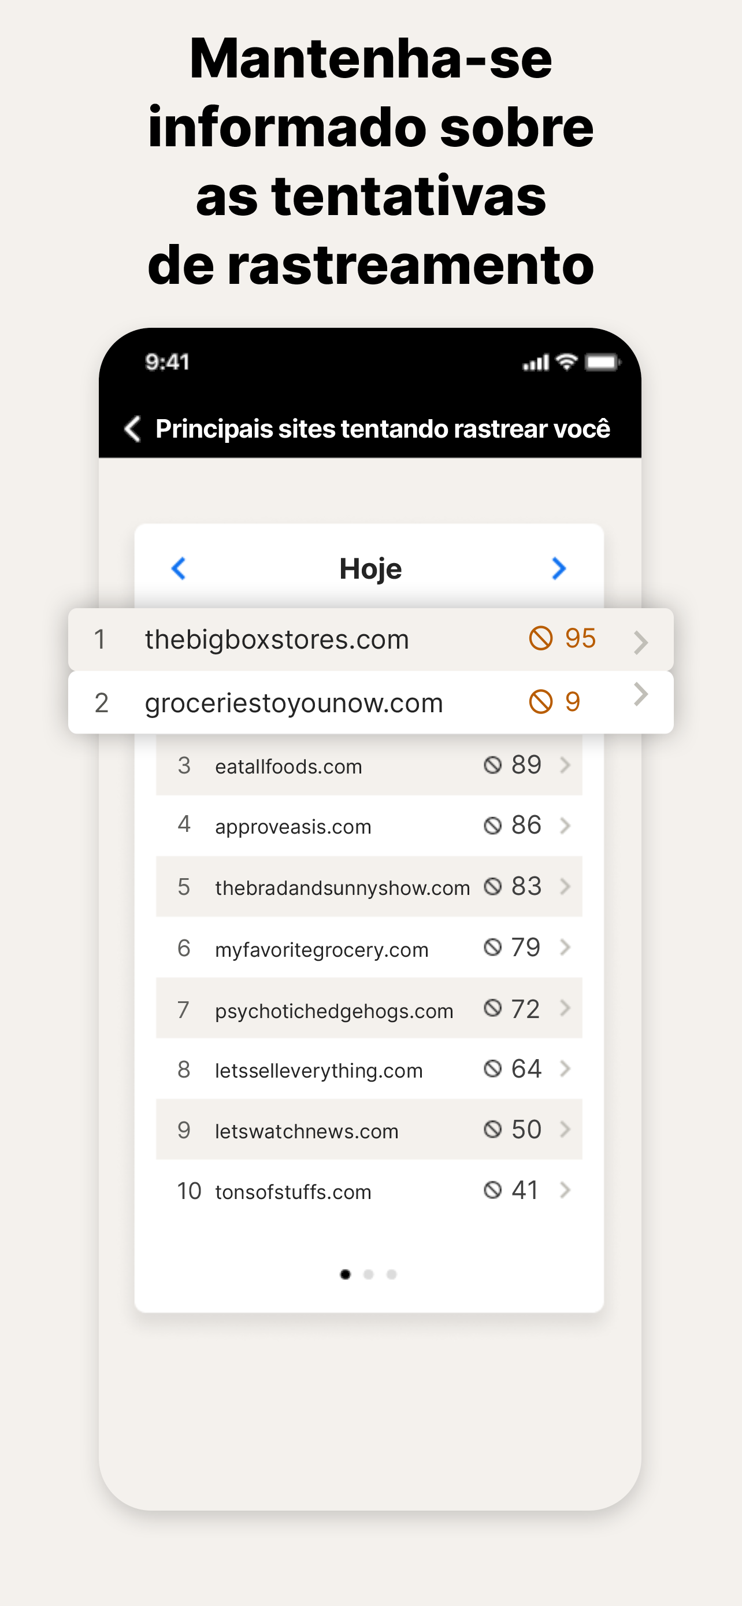The image size is (742, 1606).
Task: Switch to the second page dot
Action: 368,1274
